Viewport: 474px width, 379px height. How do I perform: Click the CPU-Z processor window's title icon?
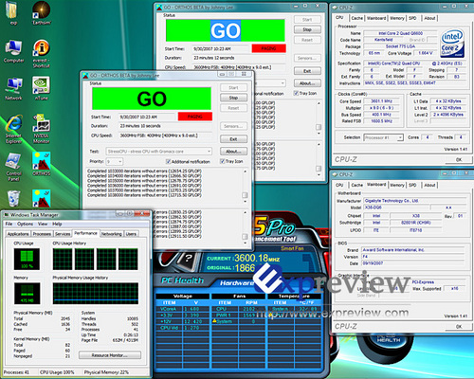(335, 8)
